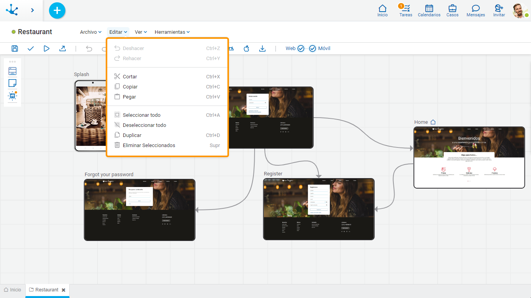Screen dimensions: 531x298
Task: Click Invitar add user icon
Action: click(499, 10)
